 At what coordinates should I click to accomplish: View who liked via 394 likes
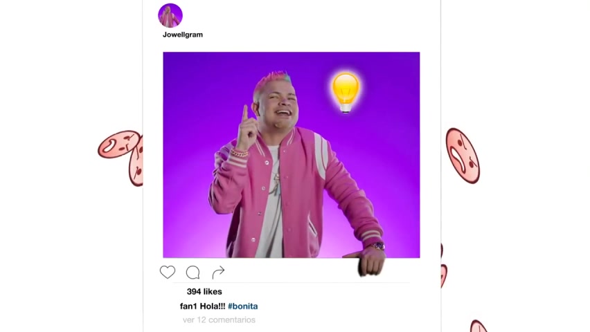204,291
